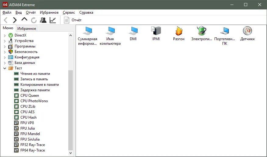The width and height of the screenshot is (267, 157).
Task: Select the FPU Mandel benchmark
Action: click(x=30, y=134)
